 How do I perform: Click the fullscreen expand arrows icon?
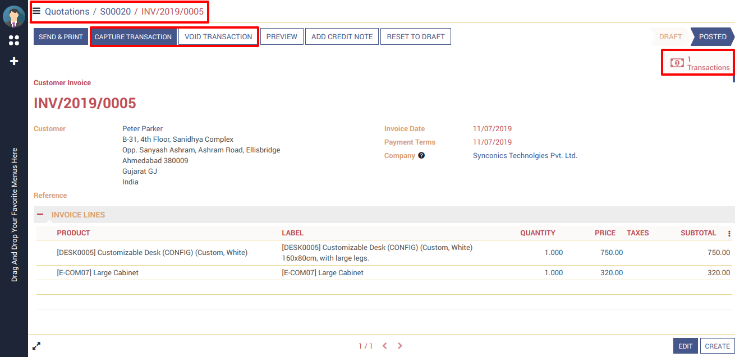click(x=36, y=346)
